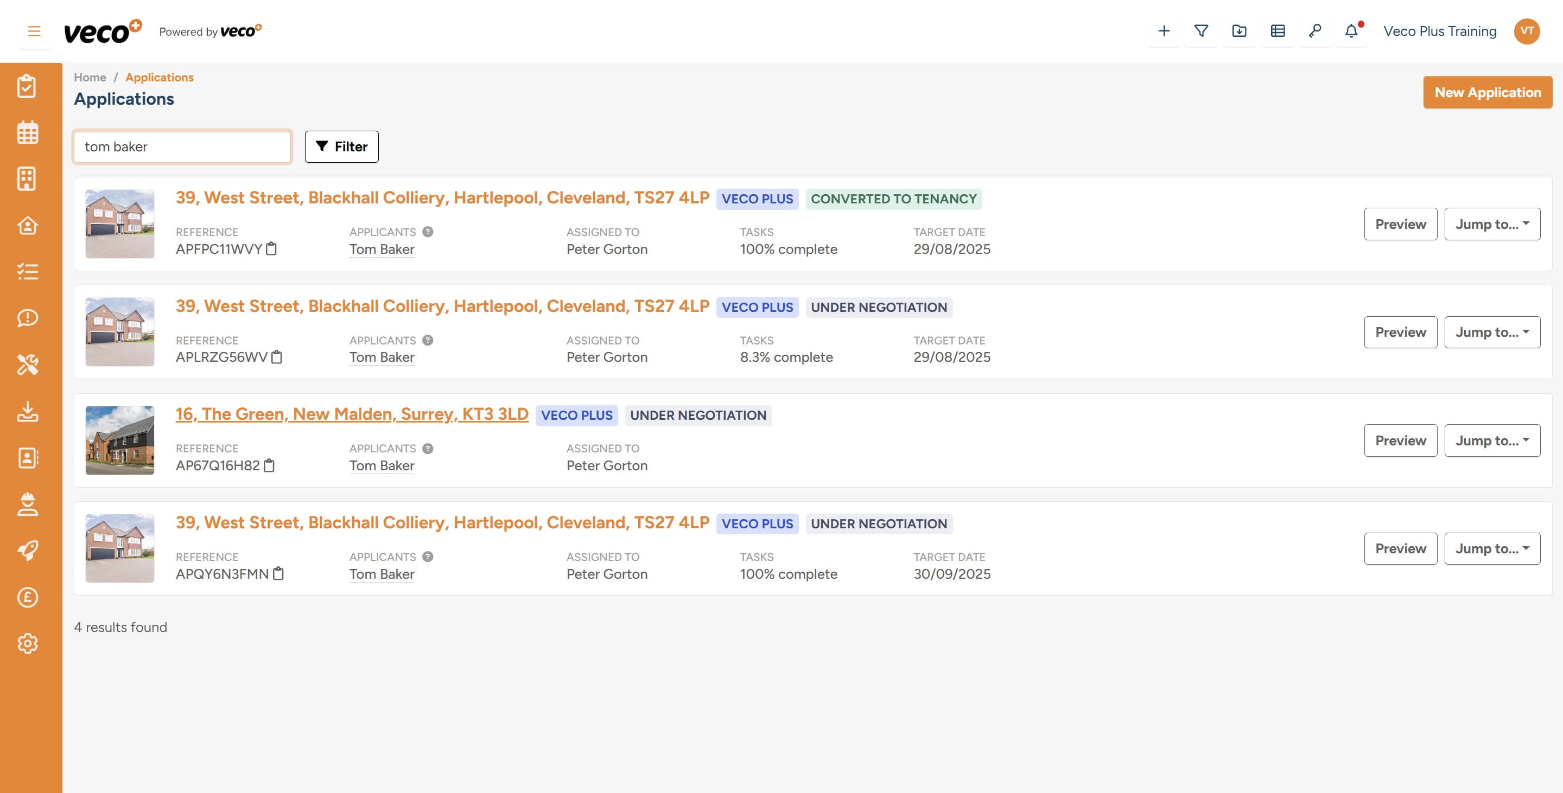
Task: Open the calendar icon in sidebar
Action: point(27,132)
